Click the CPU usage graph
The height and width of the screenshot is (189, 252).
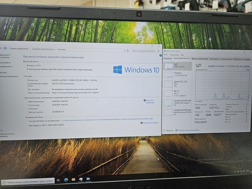[222, 85]
